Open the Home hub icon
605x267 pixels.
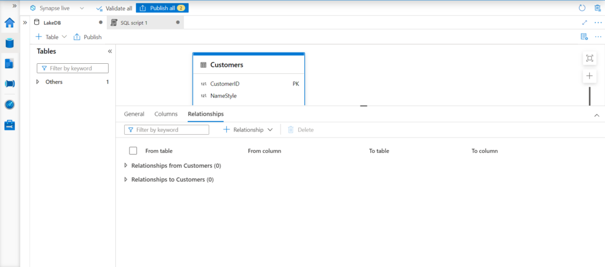tap(9, 23)
